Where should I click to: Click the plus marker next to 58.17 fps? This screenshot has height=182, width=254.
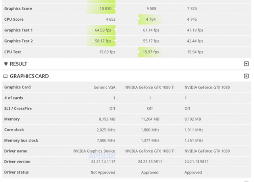pyautogui.click(x=115, y=41)
